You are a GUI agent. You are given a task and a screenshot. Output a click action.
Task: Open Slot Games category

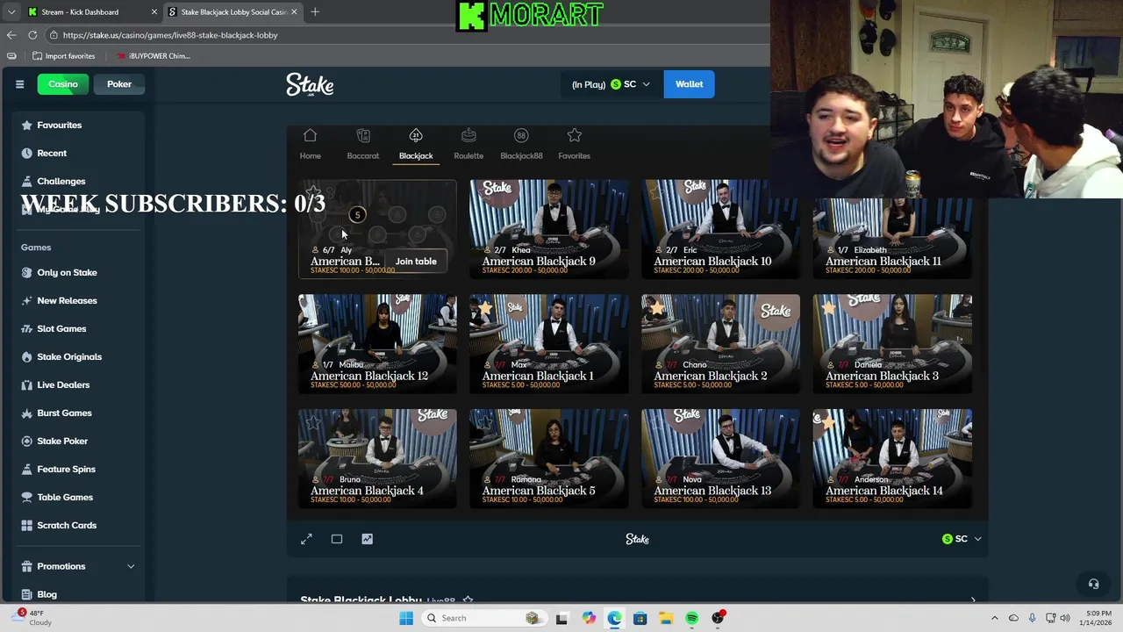pyautogui.click(x=61, y=329)
